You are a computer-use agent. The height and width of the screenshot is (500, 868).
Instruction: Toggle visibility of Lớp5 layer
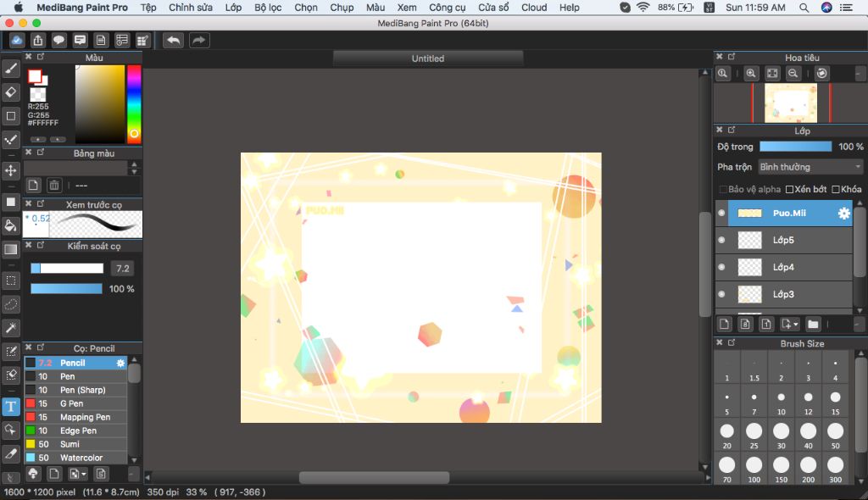[x=721, y=241]
